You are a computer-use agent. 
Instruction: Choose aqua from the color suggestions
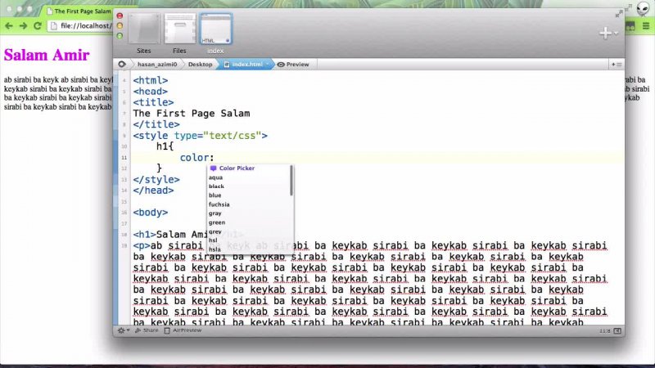pyautogui.click(x=216, y=177)
